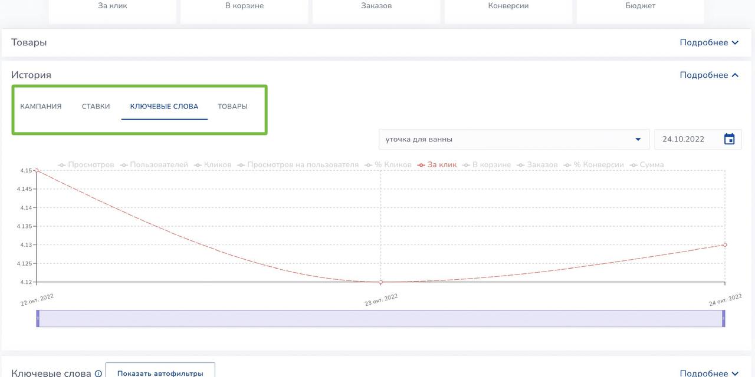Click the chart range zoom slider bar
The image size is (755, 377).
(x=380, y=319)
